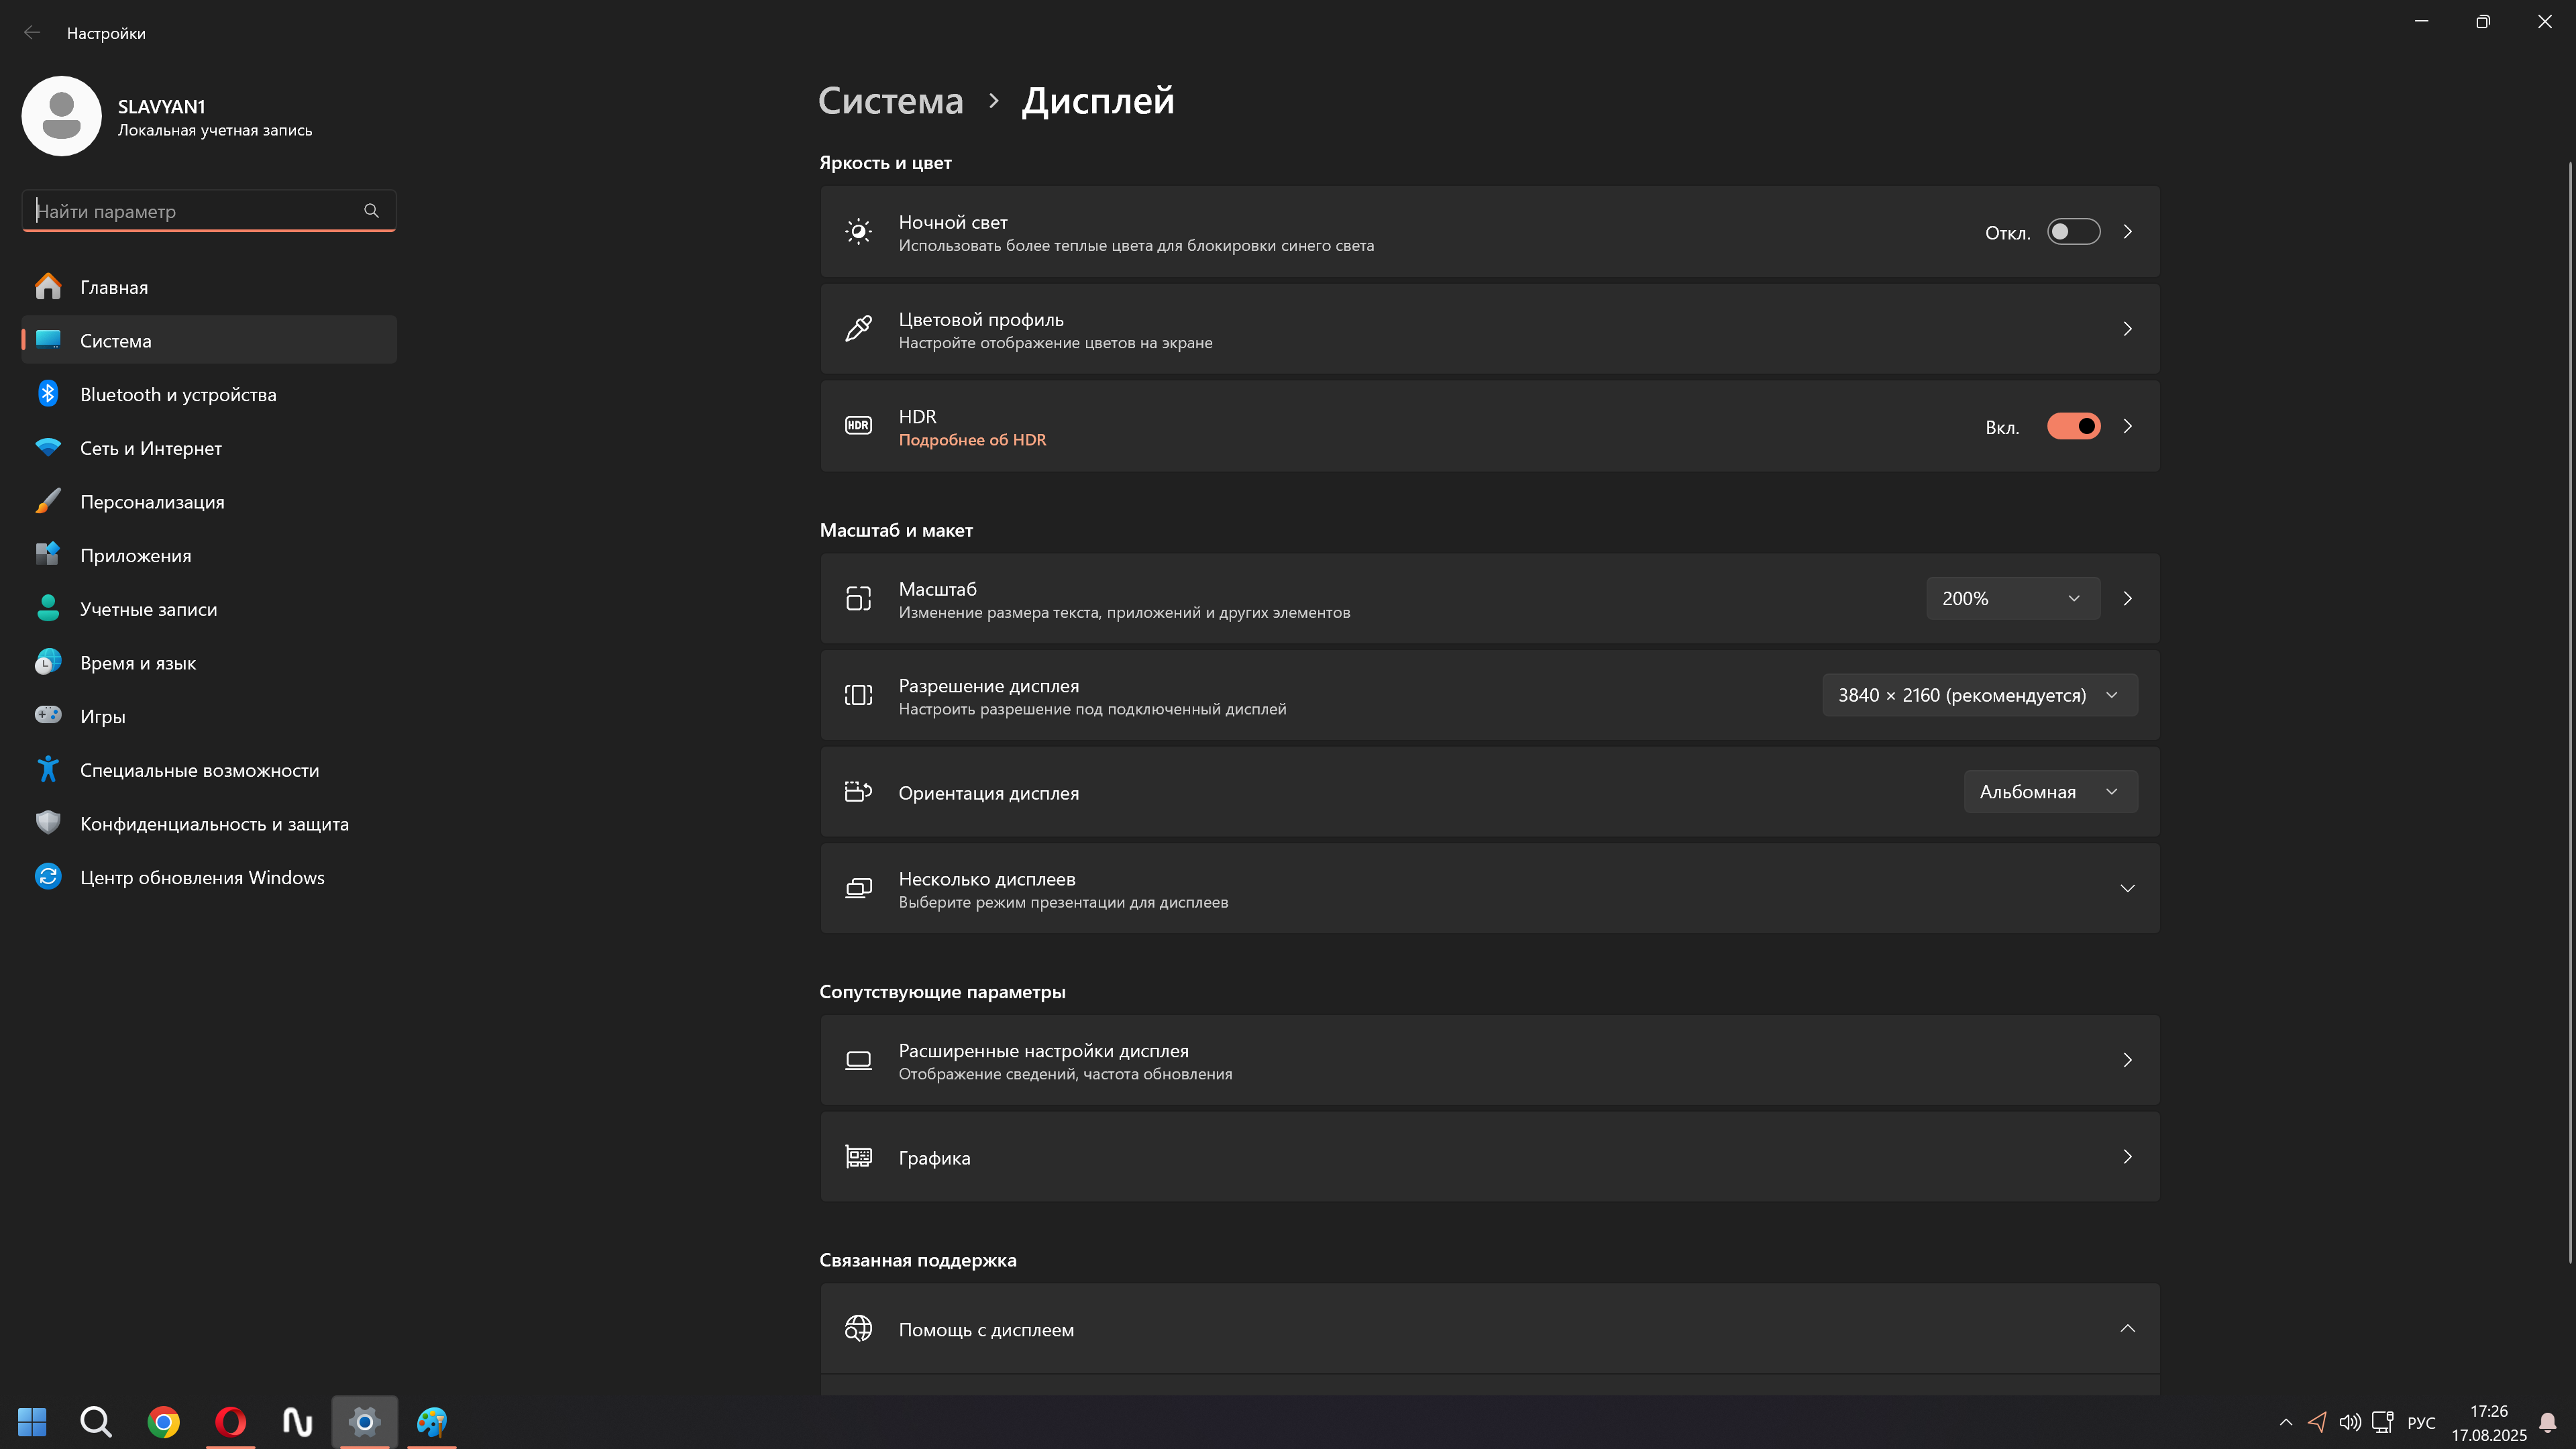Expand the Multiple displays section

[x=2127, y=888]
